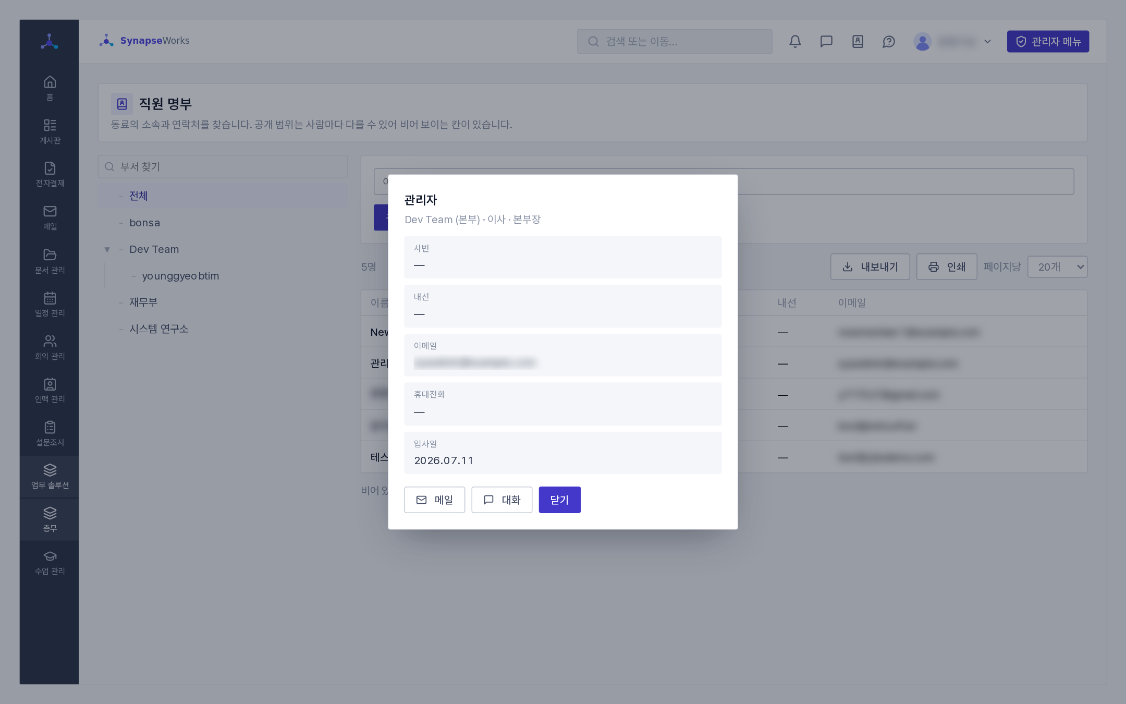The width and height of the screenshot is (1126, 704).
Task: Open the user profile dropdown chevron
Action: pos(987,42)
